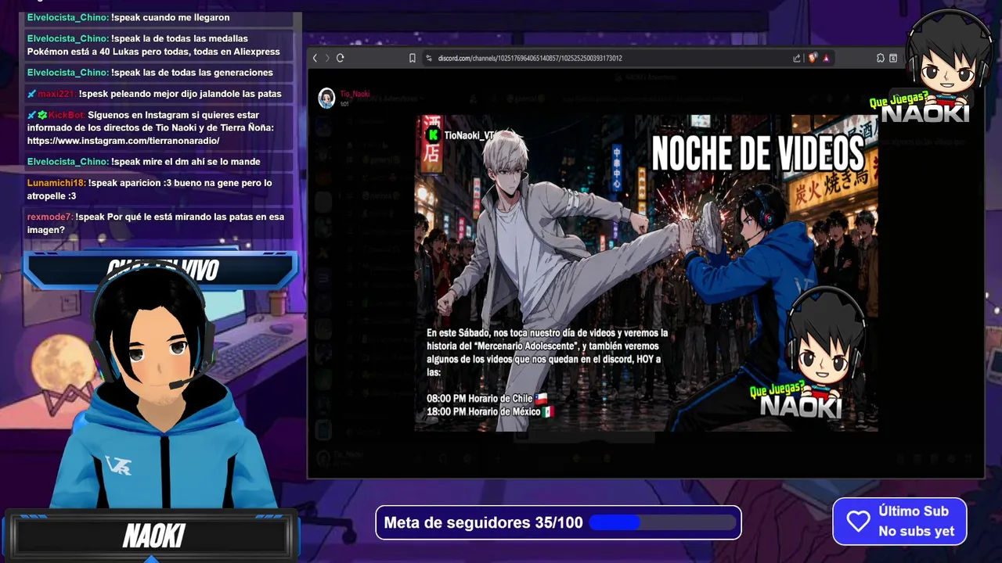Open the Brave Shields lion icon
Viewport: 1002px width, 563px height.
(x=813, y=58)
